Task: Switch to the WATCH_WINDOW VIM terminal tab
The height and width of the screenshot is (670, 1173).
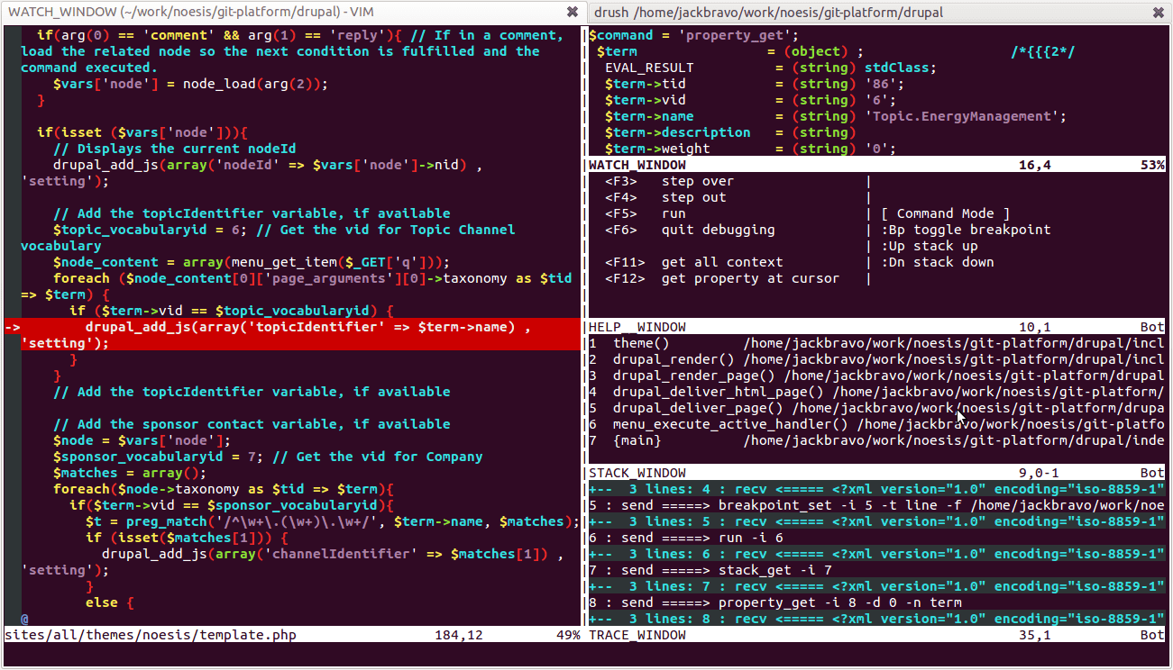Action: [293, 12]
